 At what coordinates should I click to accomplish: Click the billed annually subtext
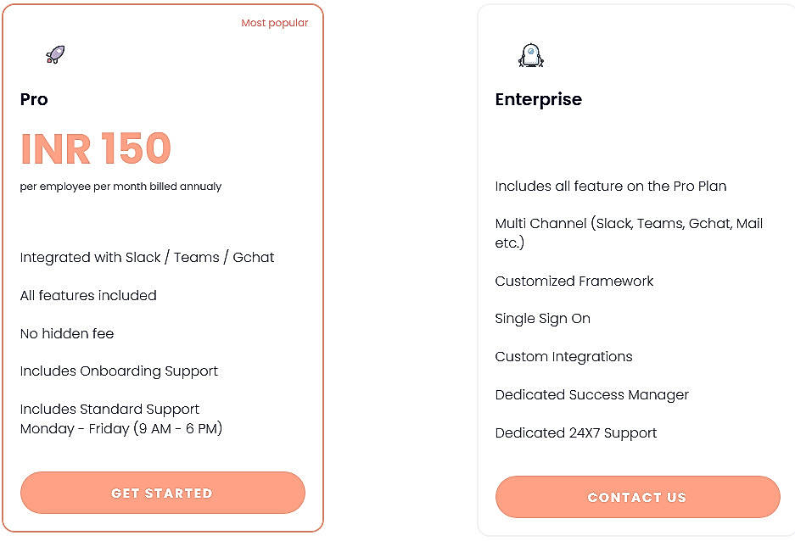(120, 187)
